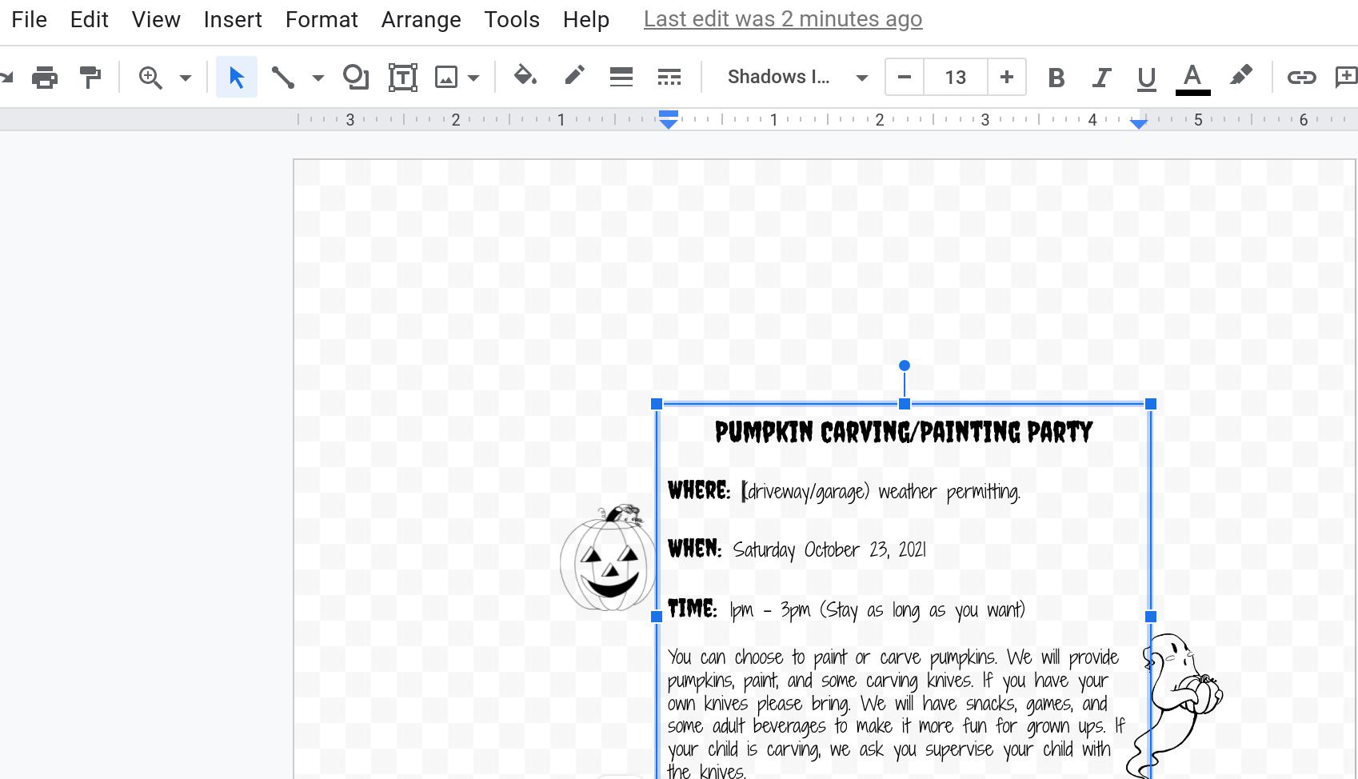Open the Help menu

(586, 20)
